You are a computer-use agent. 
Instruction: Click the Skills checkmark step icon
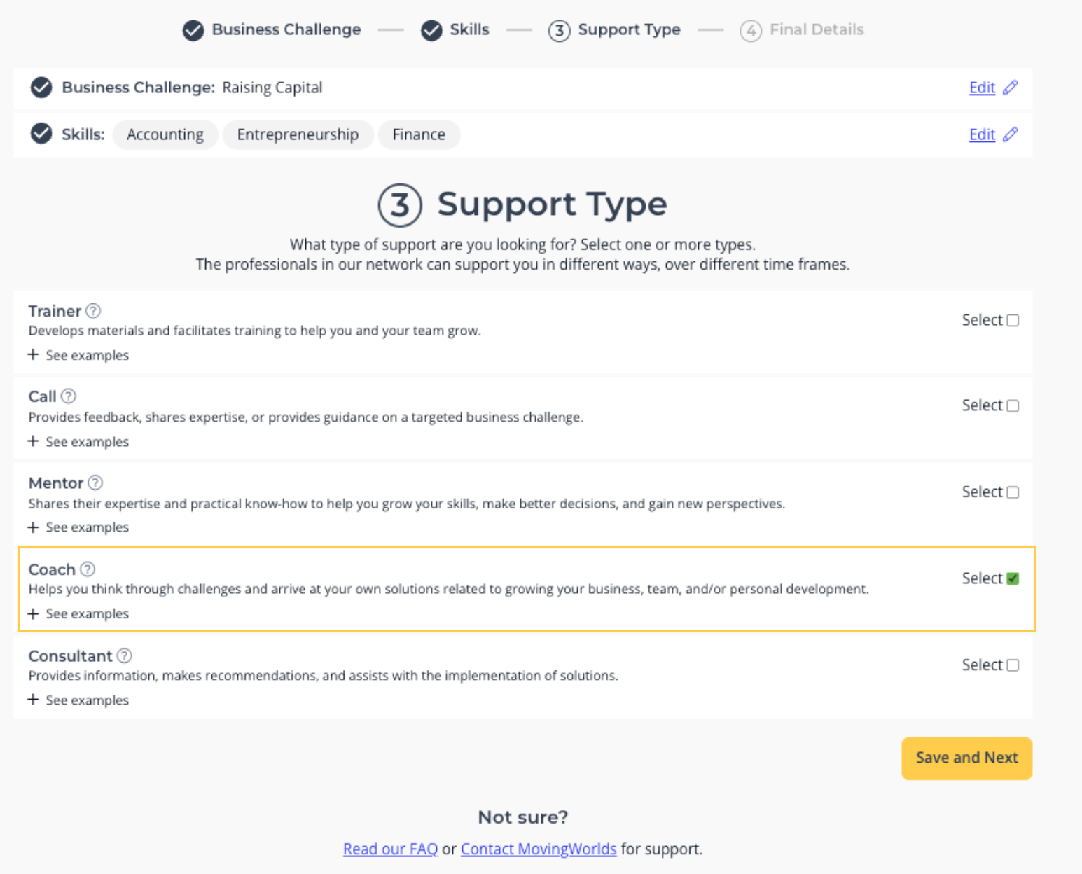click(431, 30)
